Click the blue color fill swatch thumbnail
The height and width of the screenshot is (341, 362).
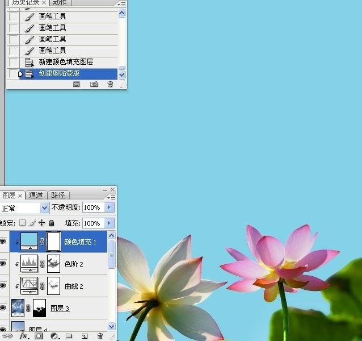(x=30, y=242)
